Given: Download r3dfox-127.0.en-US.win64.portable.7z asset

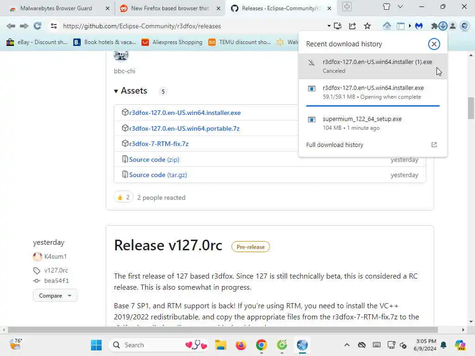Looking at the screenshot, I should 184,128.
